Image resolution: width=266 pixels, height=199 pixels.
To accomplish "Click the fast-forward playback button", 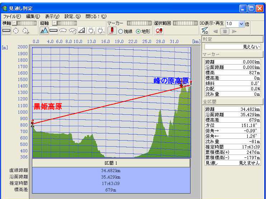I will [234, 31].
